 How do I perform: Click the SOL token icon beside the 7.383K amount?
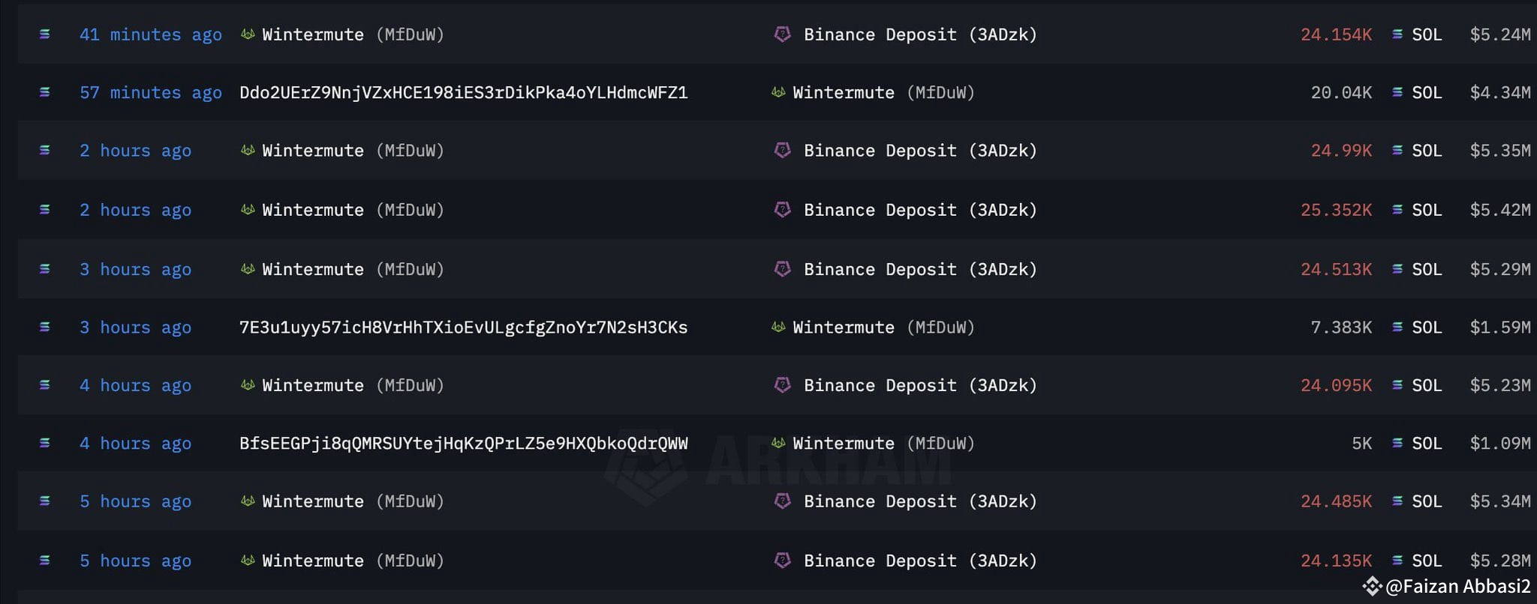click(1396, 327)
